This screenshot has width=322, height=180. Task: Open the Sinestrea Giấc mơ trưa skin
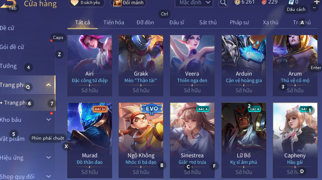point(192,140)
